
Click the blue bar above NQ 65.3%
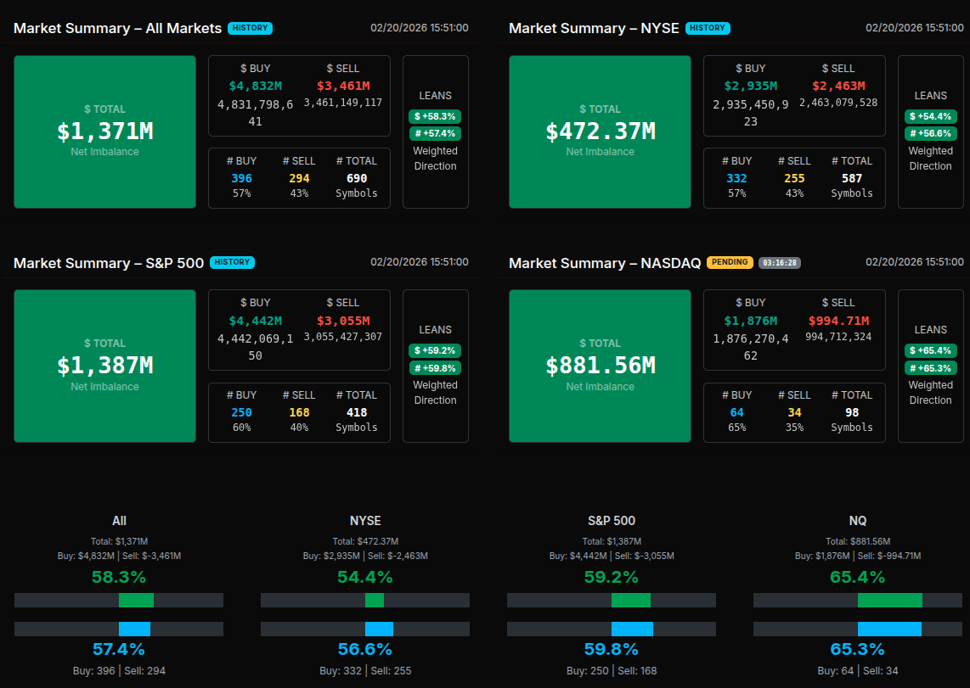(889, 629)
